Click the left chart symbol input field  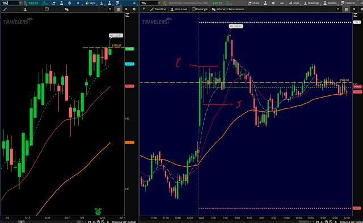pyautogui.click(x=10, y=3)
